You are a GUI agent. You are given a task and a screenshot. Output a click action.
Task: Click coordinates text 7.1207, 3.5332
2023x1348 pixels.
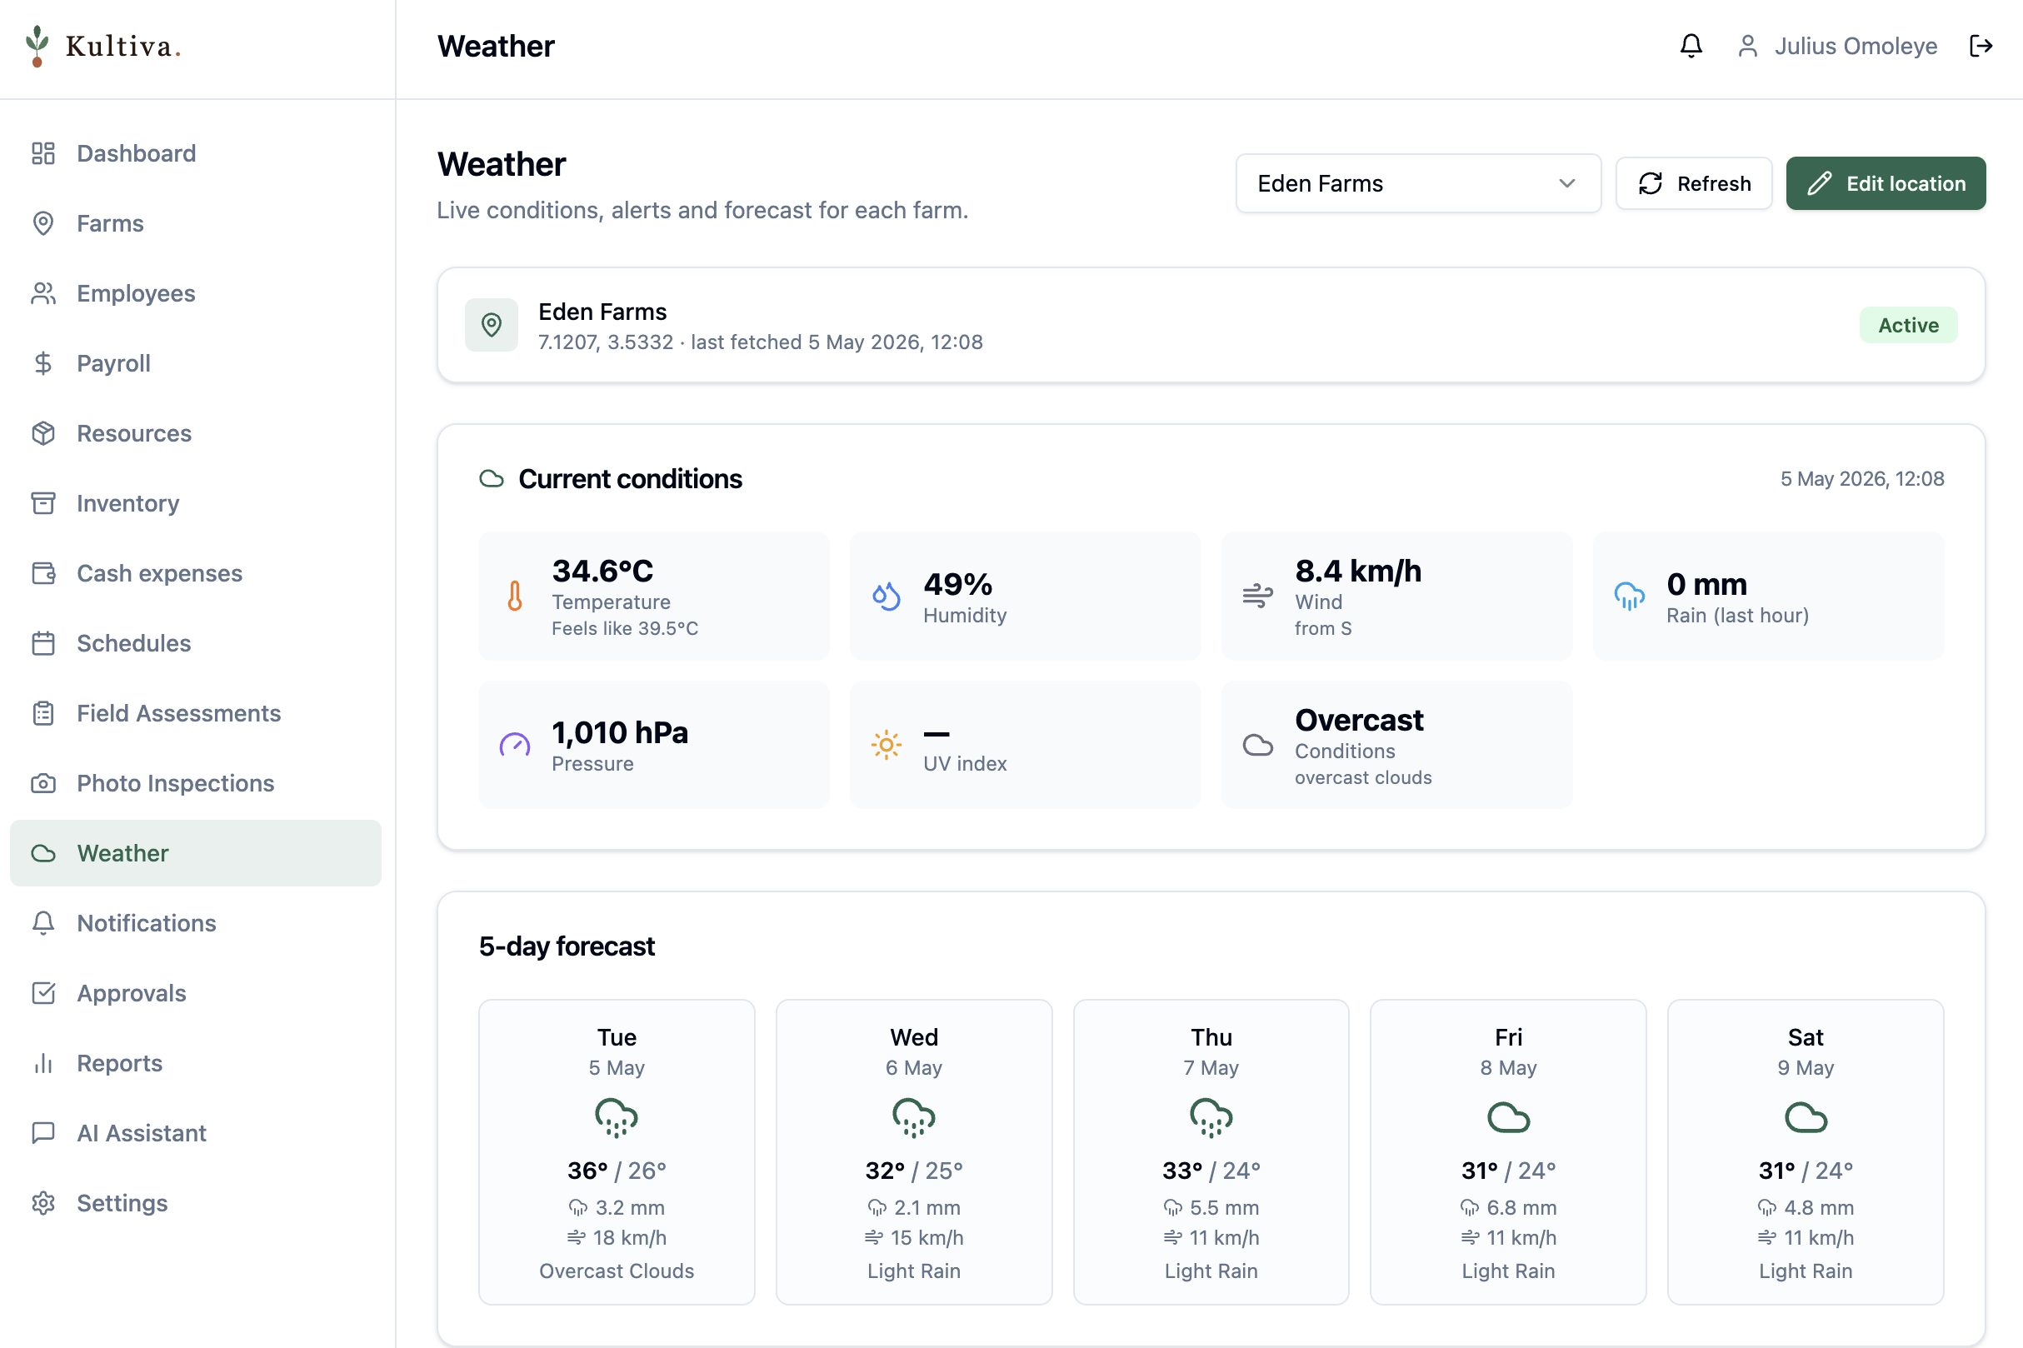click(x=605, y=342)
